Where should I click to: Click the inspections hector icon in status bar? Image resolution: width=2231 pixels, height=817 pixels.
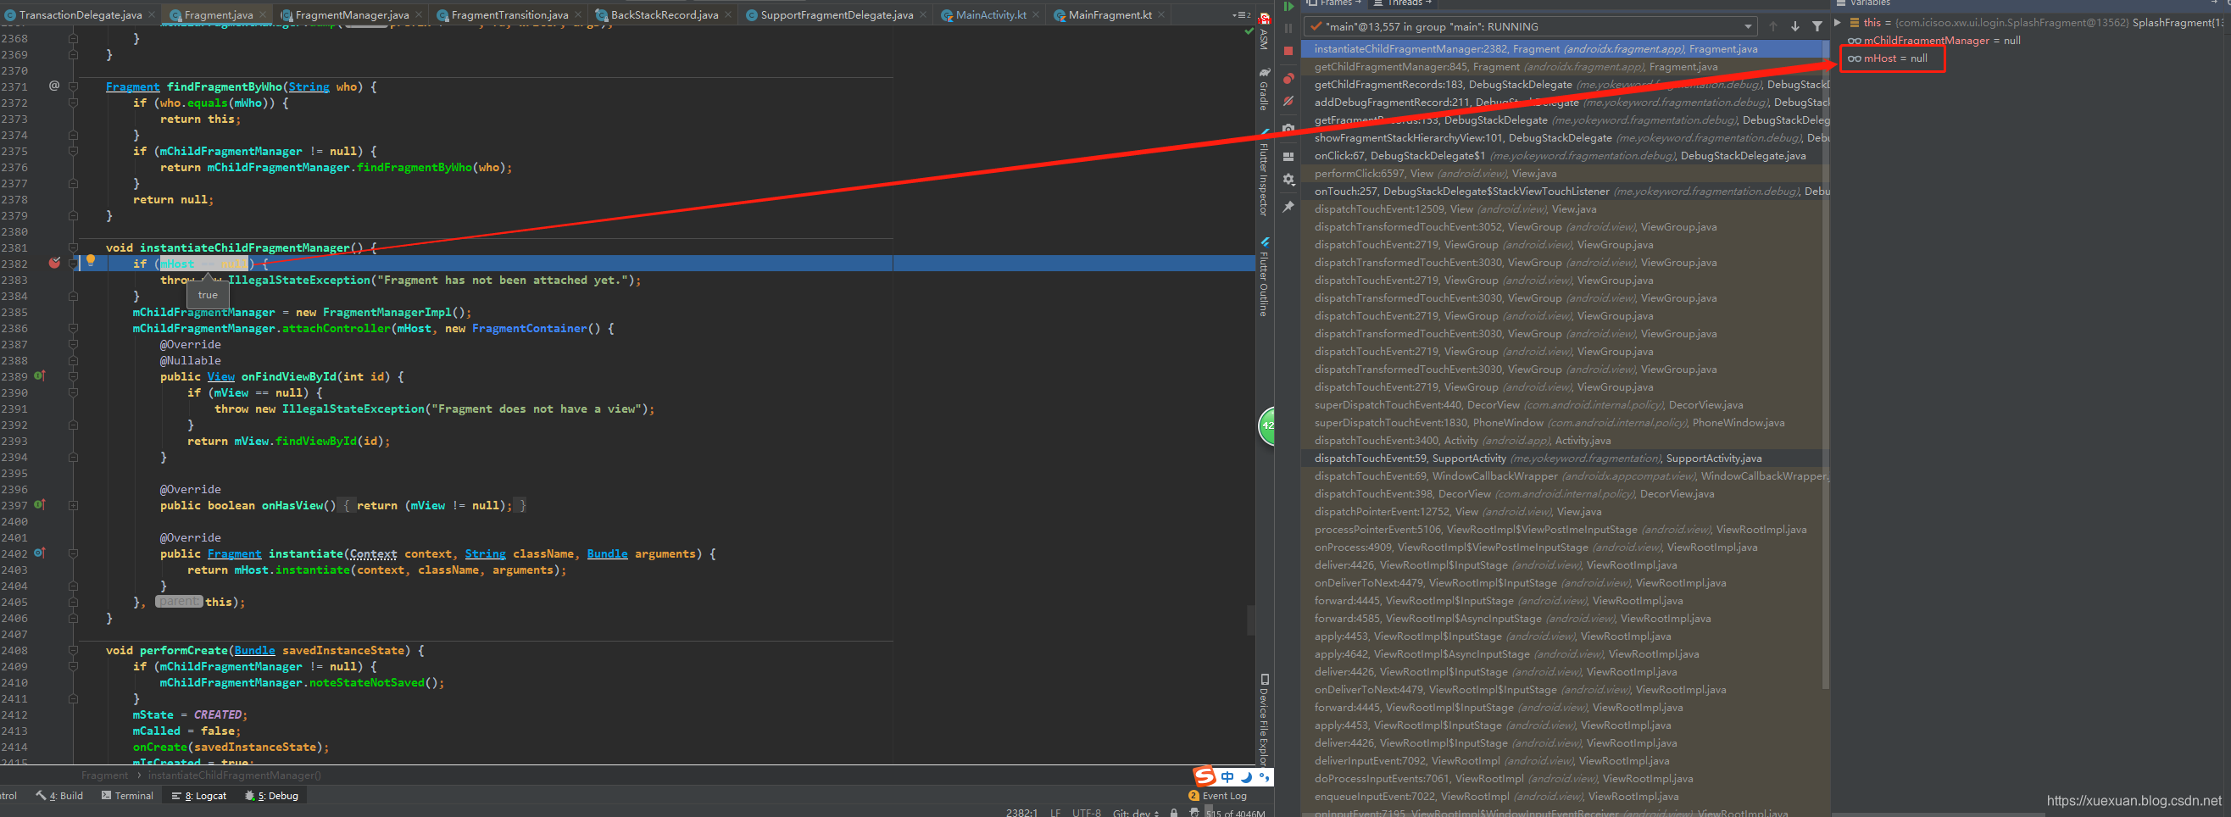click(1194, 812)
